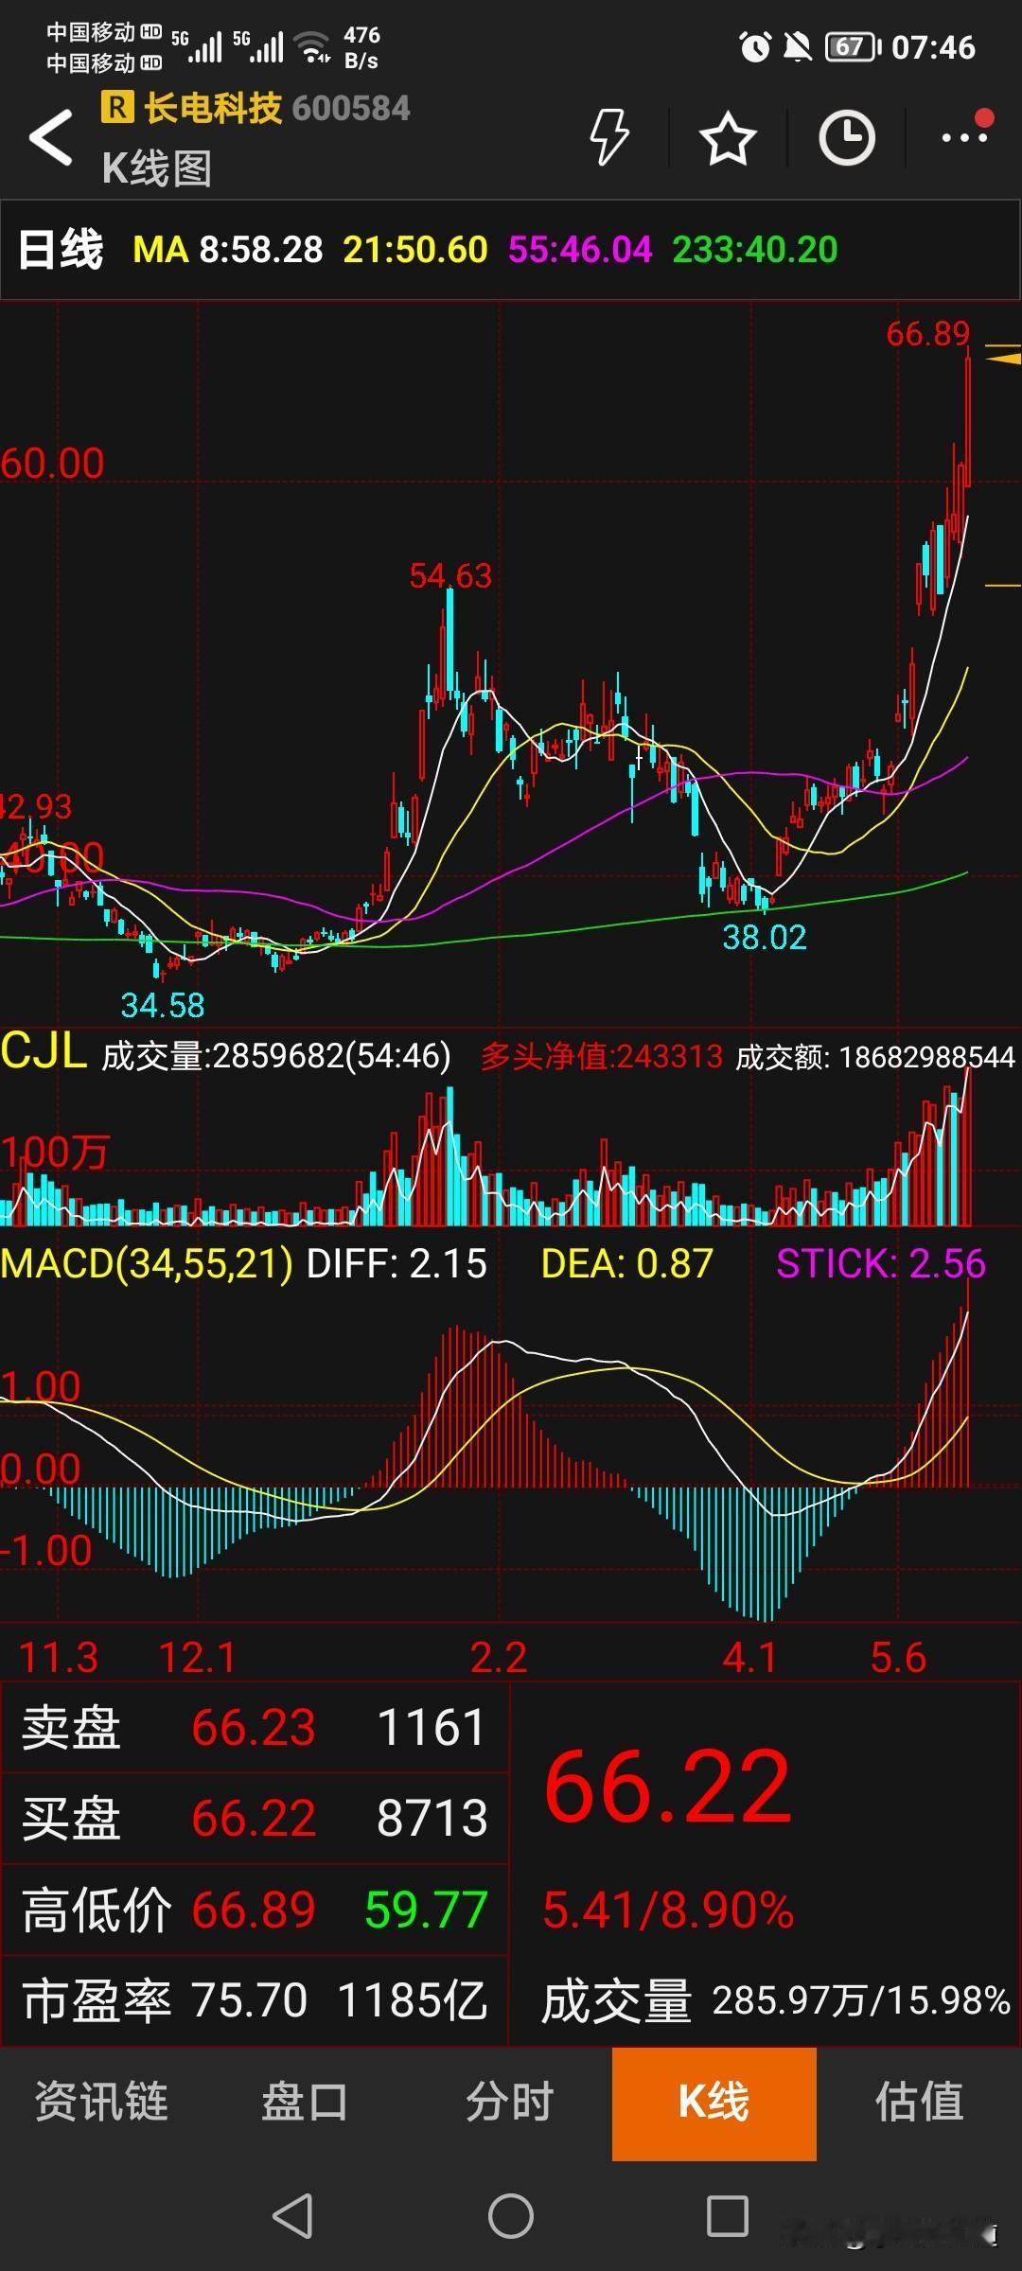Tap the 12.1 date axis marker

197,1658
